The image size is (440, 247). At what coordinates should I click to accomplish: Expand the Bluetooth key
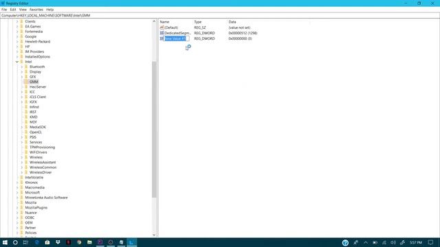click(22, 67)
